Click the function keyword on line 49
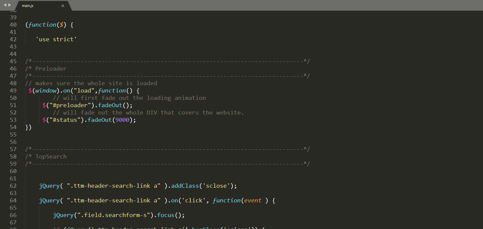Image resolution: width=483 pixels, height=229 pixels. [112, 91]
